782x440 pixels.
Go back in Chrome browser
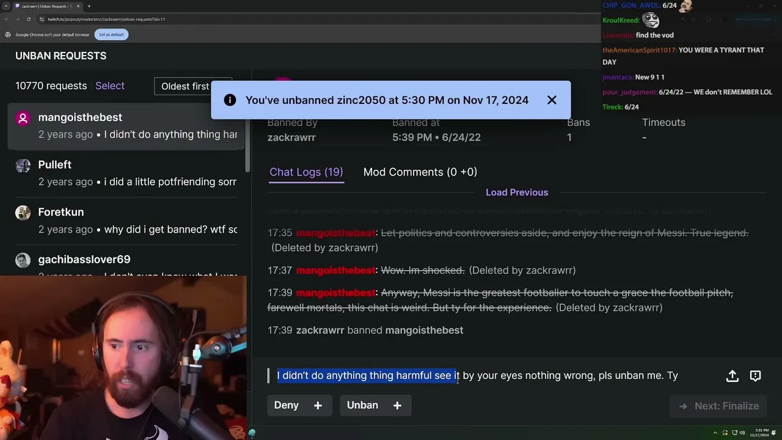coord(7,19)
